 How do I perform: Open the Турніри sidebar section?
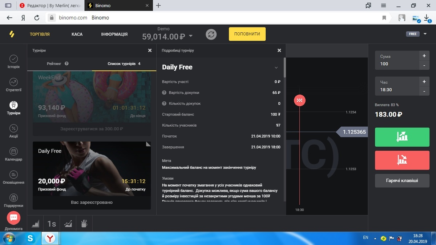point(13,108)
